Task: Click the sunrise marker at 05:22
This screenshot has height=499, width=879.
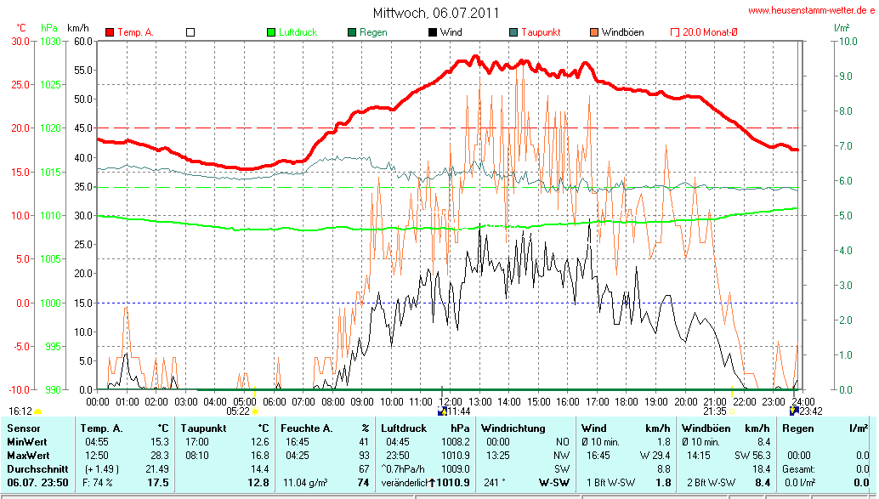Action: pos(255,411)
